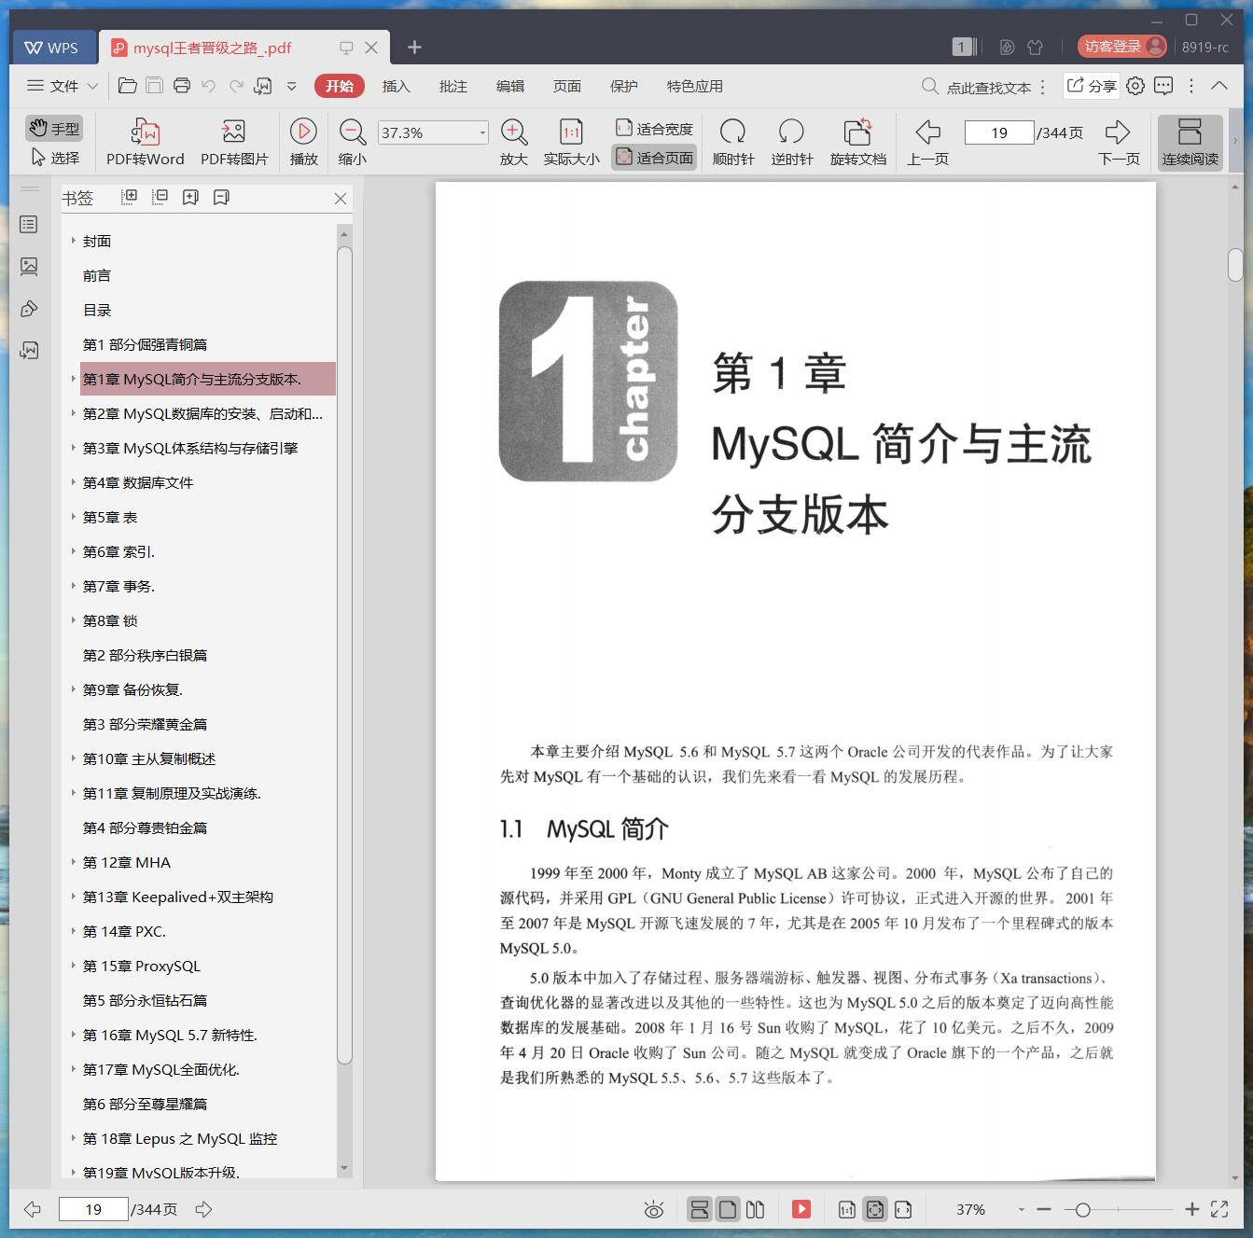This screenshot has width=1253, height=1238.
Task: Rotate page clockwise (顺时针)
Action: point(733,142)
